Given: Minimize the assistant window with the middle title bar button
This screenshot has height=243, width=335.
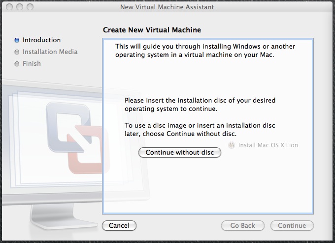Looking at the screenshot, I should (20, 7).
